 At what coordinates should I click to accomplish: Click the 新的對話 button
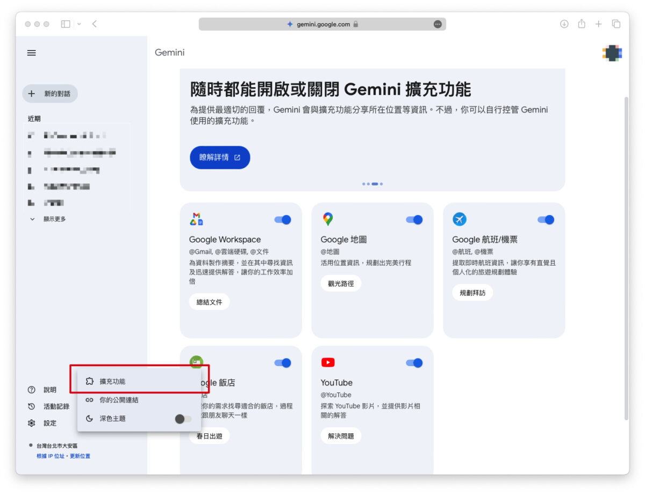50,94
